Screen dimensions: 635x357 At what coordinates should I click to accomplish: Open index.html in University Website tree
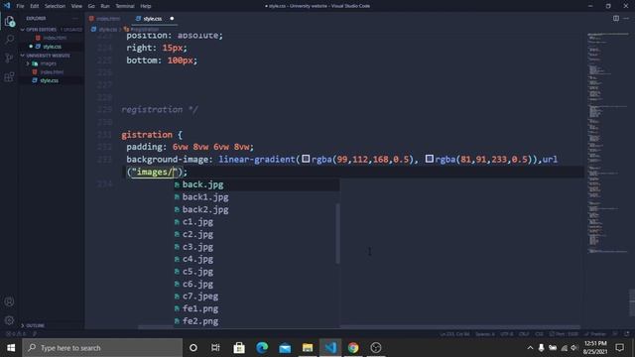51,72
